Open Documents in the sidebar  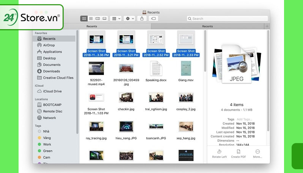54,65
